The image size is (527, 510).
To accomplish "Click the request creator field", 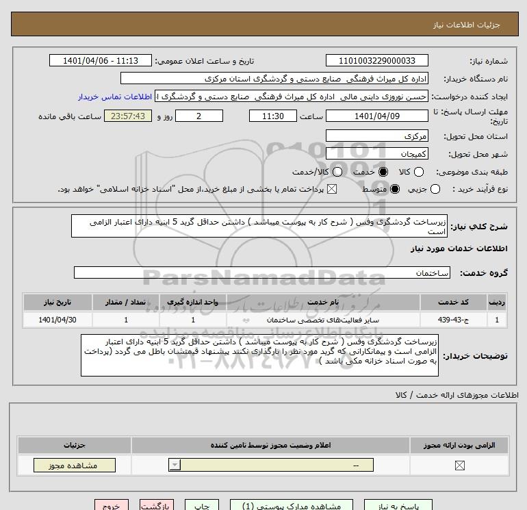I will click(292, 97).
